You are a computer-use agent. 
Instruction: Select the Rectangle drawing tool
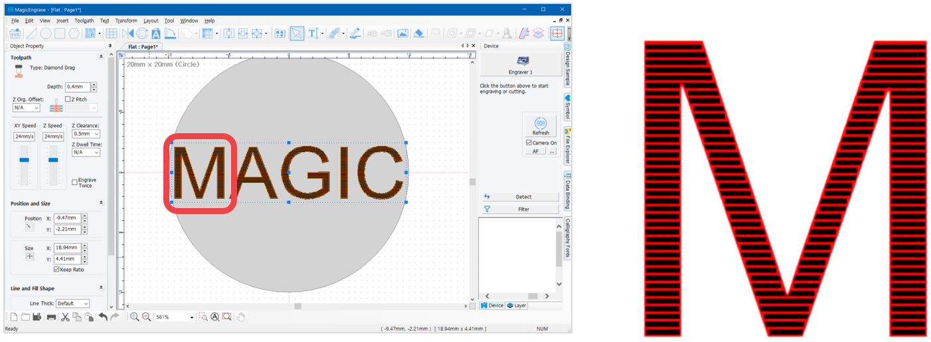coord(60,33)
